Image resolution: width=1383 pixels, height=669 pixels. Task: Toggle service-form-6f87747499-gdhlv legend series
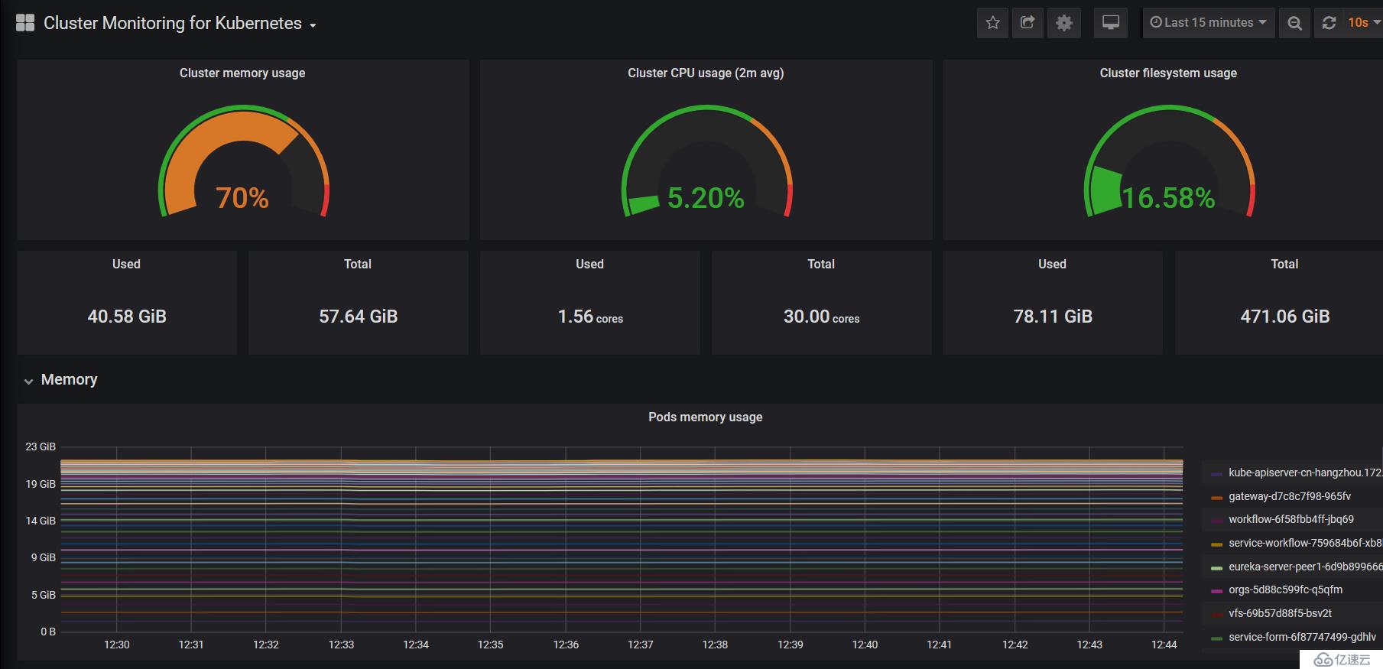click(1302, 637)
